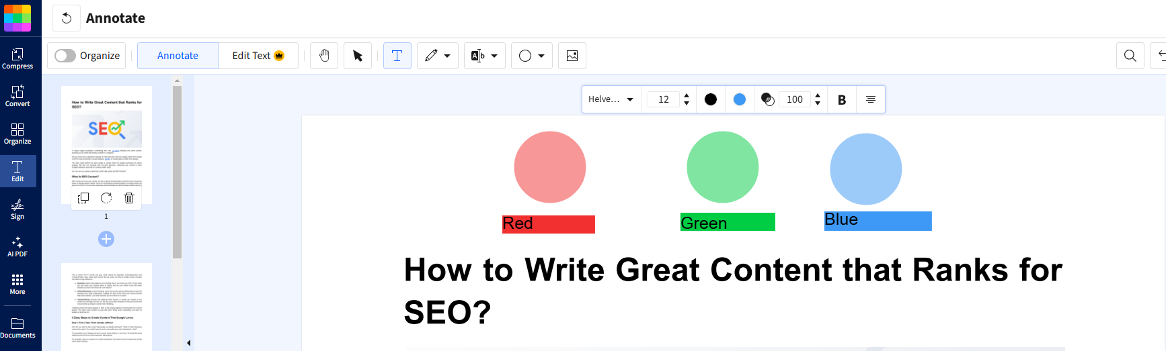Image resolution: width=1166 pixels, height=351 pixels.
Task: Select the arrow pointer tool
Action: (358, 56)
